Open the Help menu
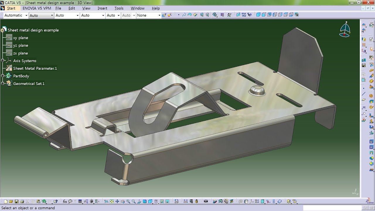The width and height of the screenshot is (375, 211). point(156,8)
